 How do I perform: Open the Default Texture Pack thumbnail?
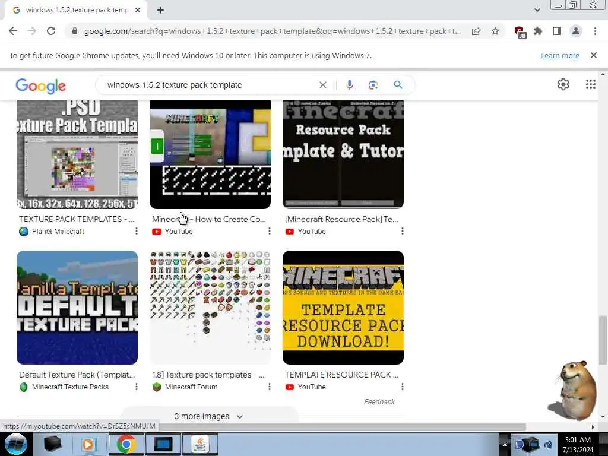pyautogui.click(x=77, y=308)
